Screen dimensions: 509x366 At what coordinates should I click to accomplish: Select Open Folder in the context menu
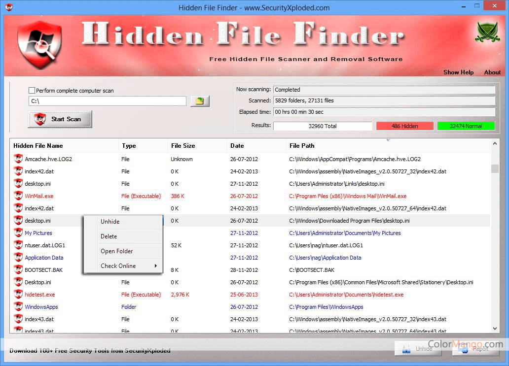click(117, 251)
